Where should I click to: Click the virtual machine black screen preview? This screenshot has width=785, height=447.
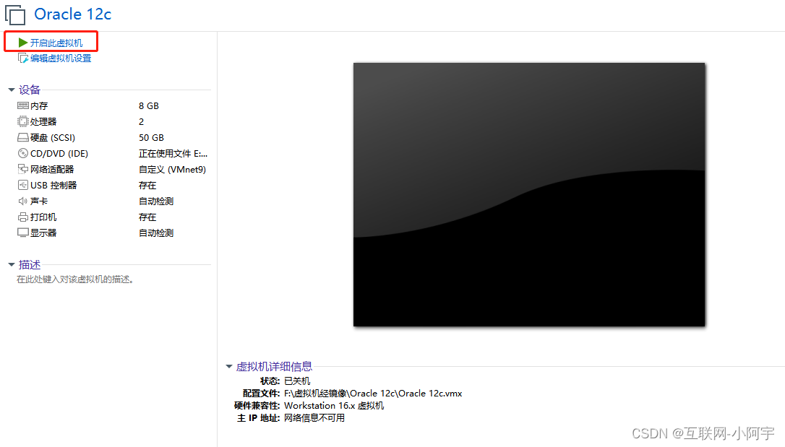[x=529, y=194]
